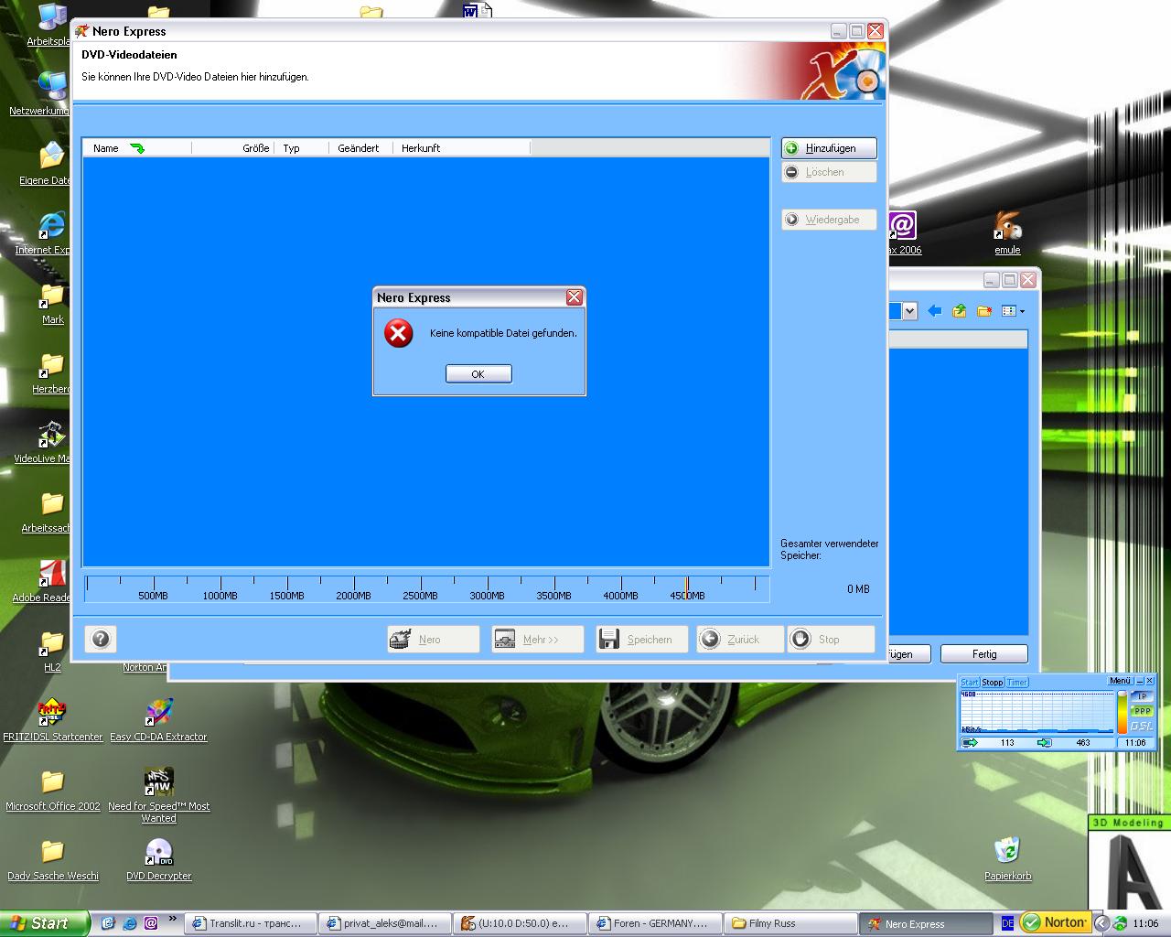The image size is (1171, 937).
Task: Click the IP indicator in DSL monitor
Action: point(1142,696)
